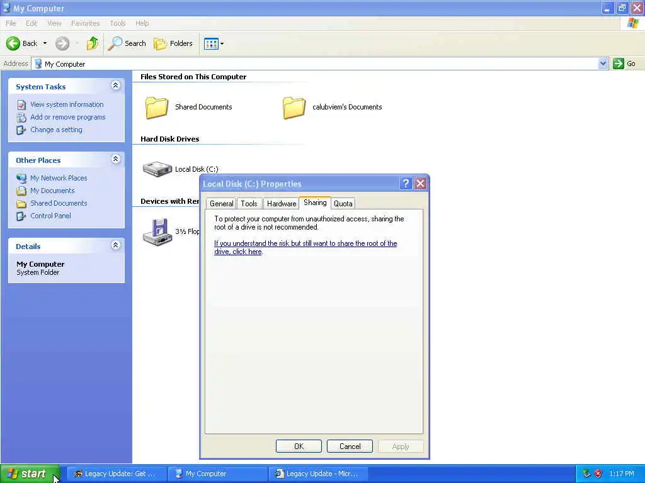Image resolution: width=645 pixels, height=483 pixels.
Task: Click the My Computer address field
Action: (316, 64)
